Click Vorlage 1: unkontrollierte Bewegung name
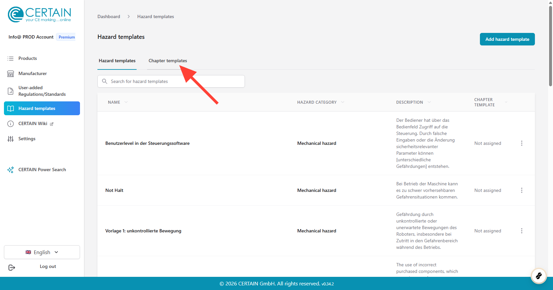The width and height of the screenshot is (553, 290). coord(143,231)
